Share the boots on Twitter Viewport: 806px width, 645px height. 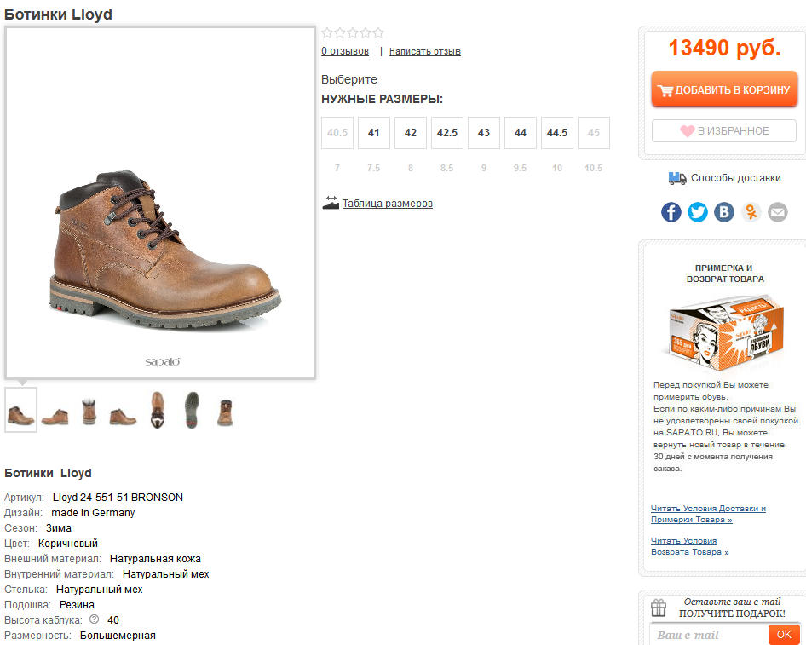pos(698,212)
